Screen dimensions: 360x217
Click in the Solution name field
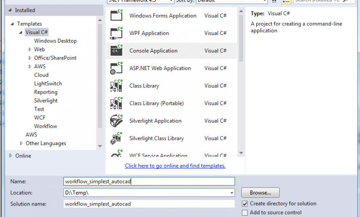149,204
